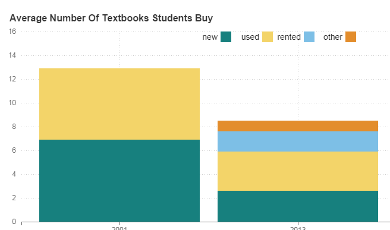Click the teal new segment of 2001 bar

point(119,181)
